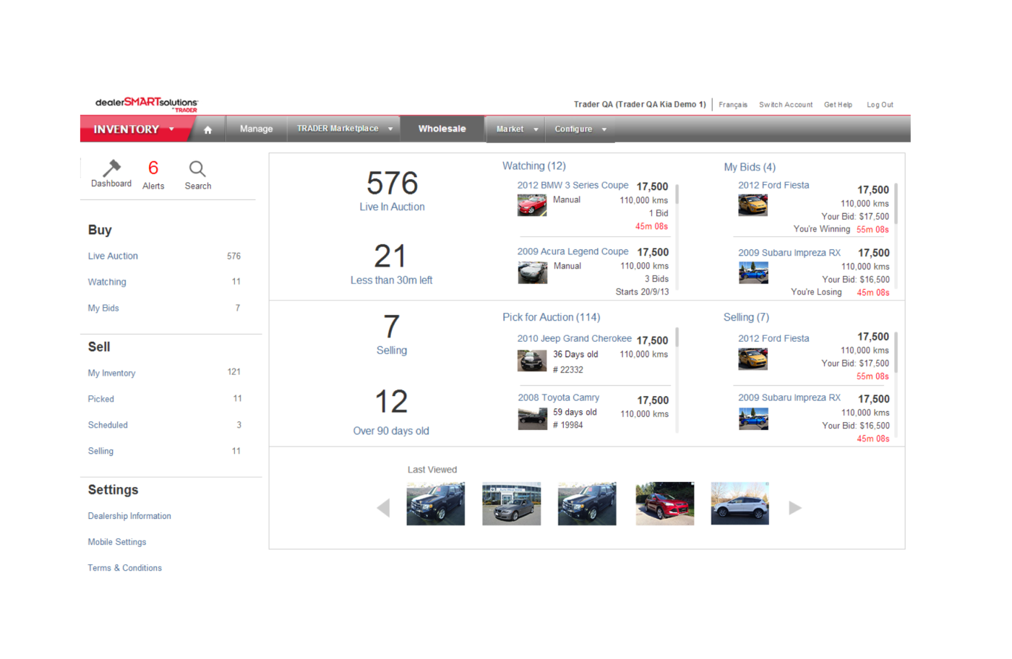This screenshot has width=1012, height=659.
Task: Click 21 Less than 30m left stat
Action: (x=391, y=264)
